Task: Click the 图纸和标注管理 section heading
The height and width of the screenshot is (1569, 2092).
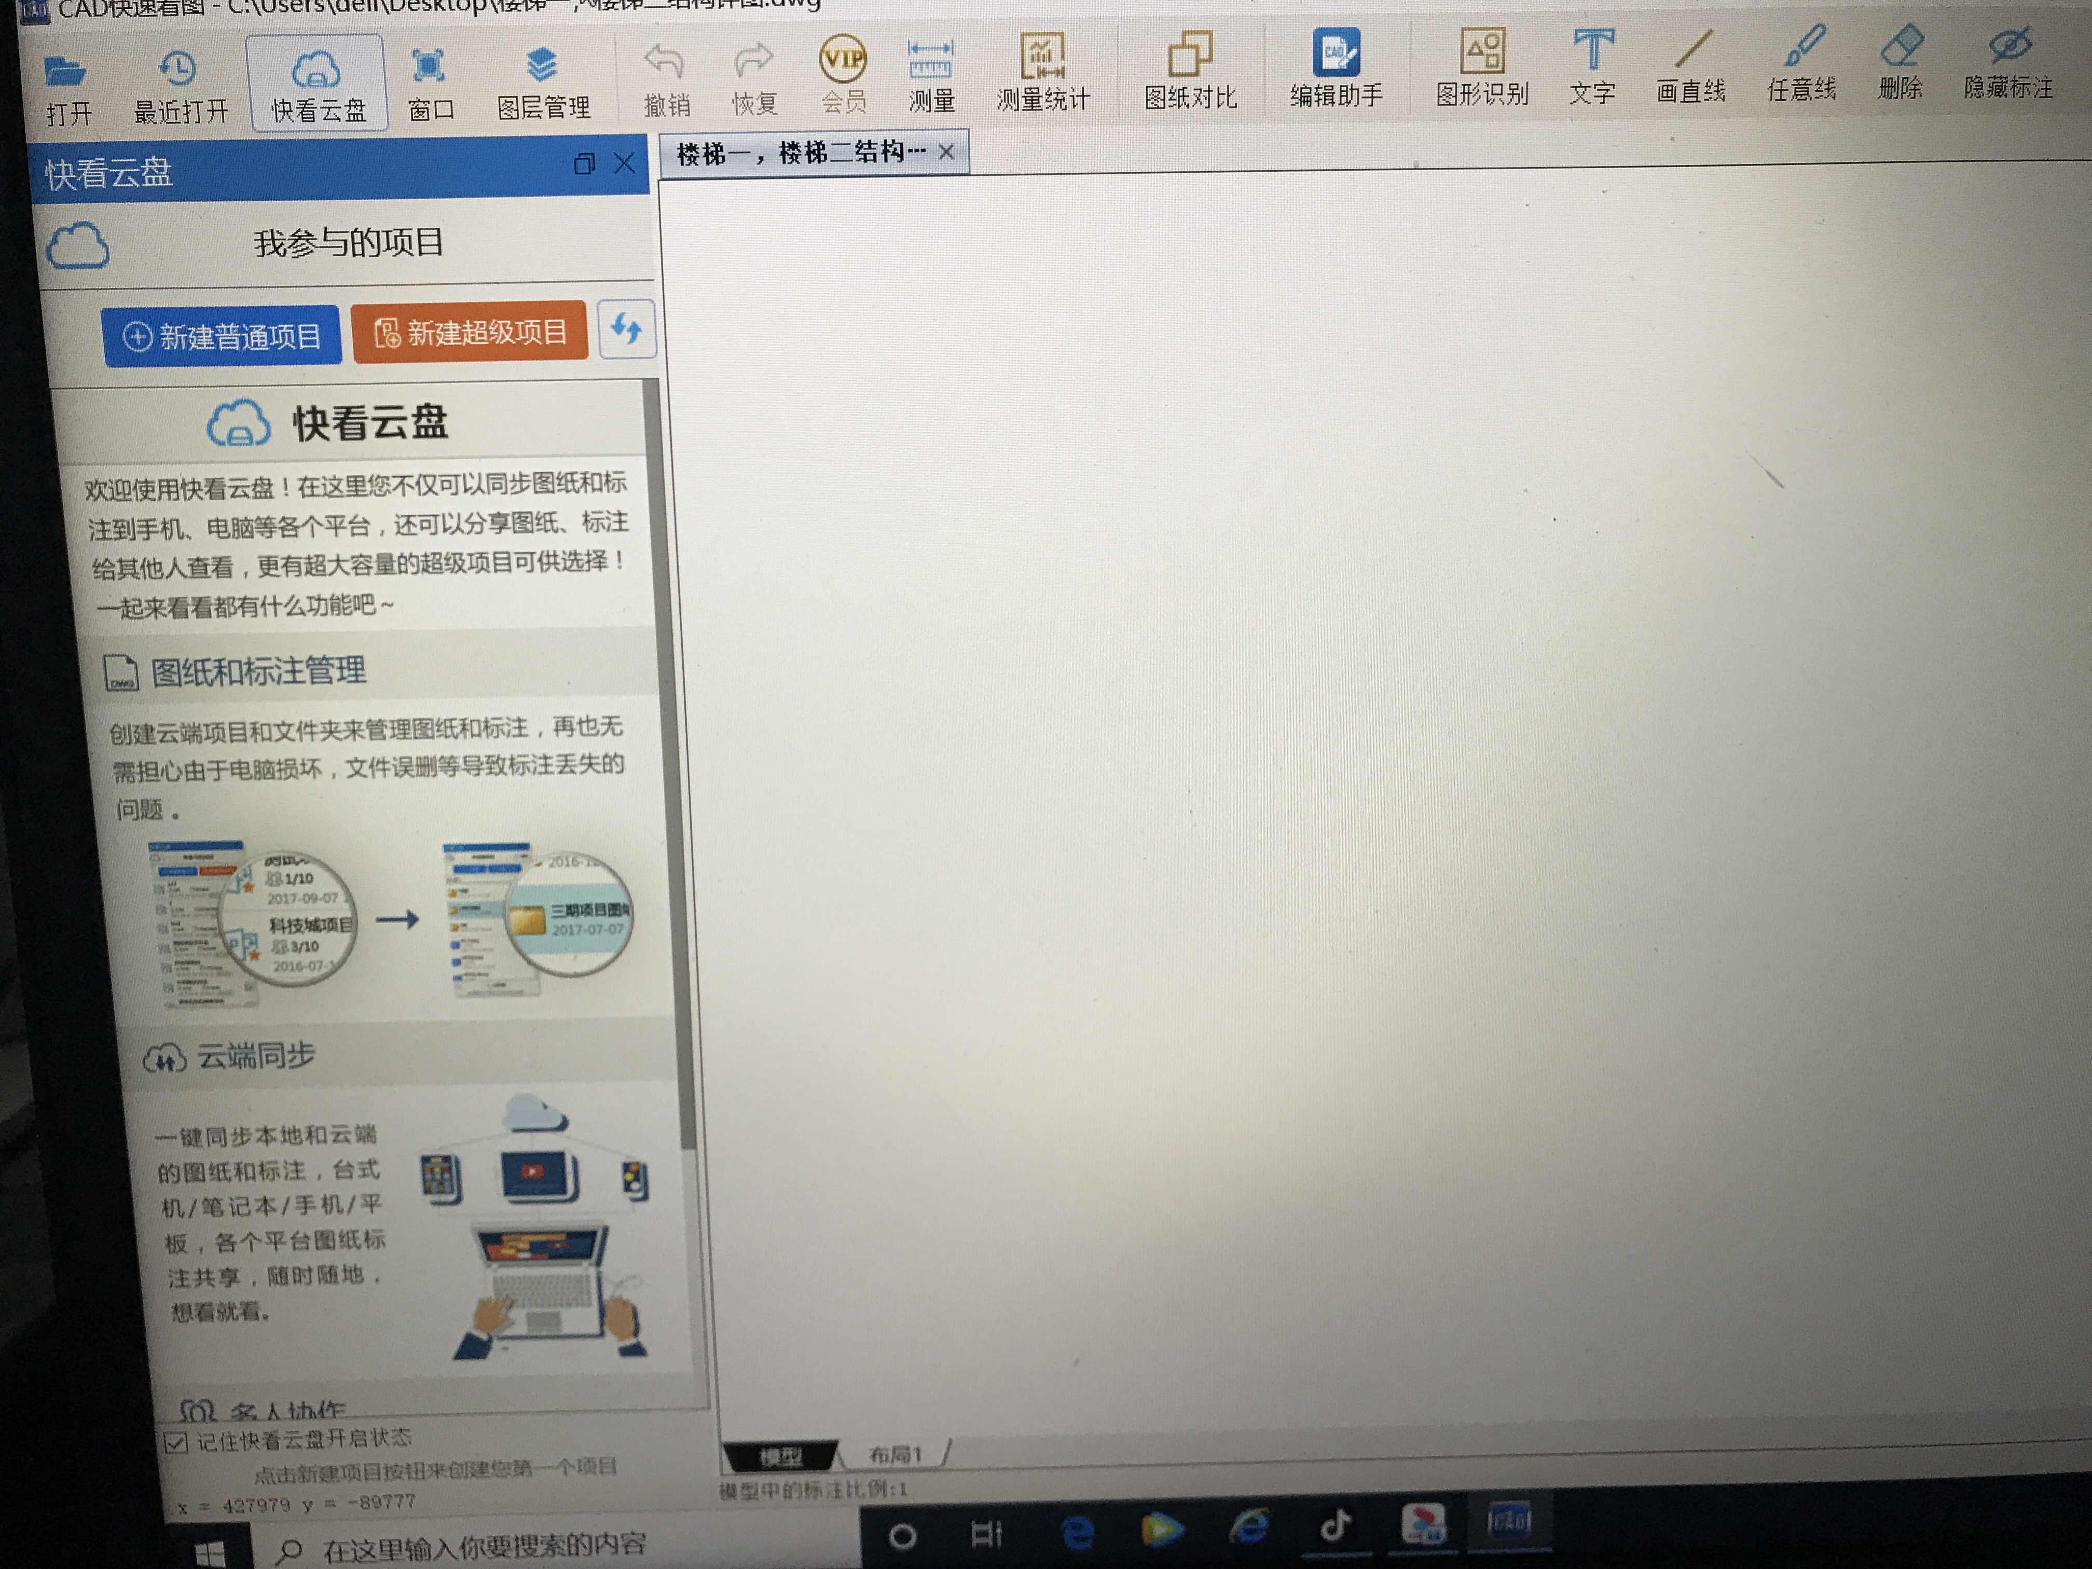Action: (258, 670)
